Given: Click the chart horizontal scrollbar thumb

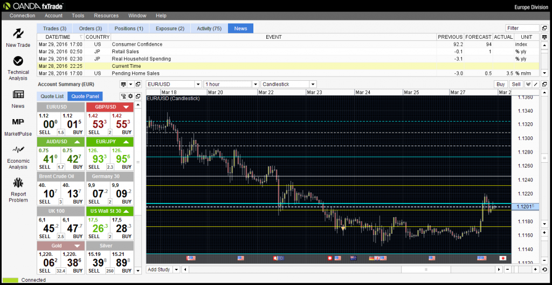Looking at the screenshot, I should pos(426,269).
